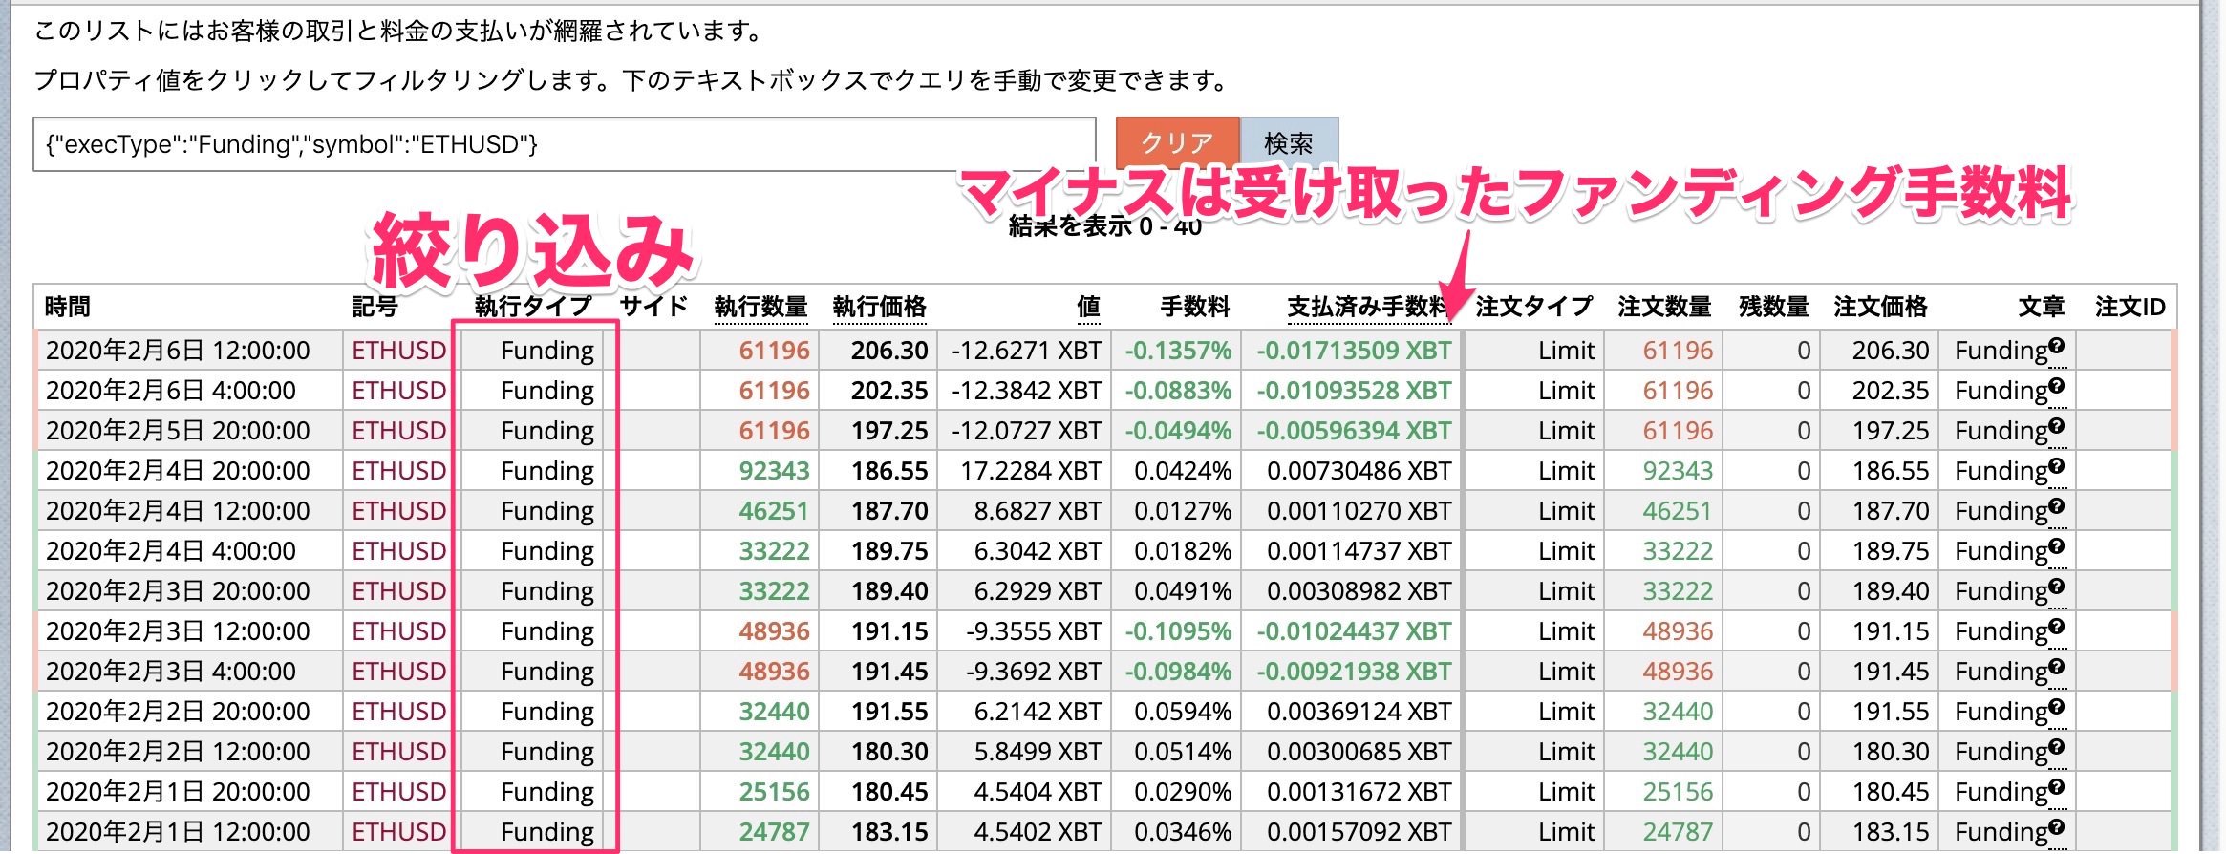Click the help icon on 2020年2月1日 12:00:00 row
The height and width of the screenshot is (854, 2226).
pyautogui.click(x=2057, y=826)
